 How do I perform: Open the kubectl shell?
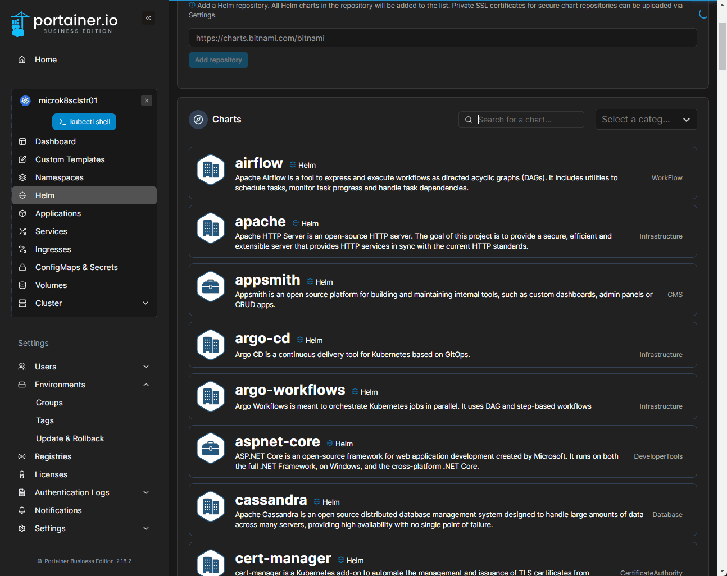point(84,122)
